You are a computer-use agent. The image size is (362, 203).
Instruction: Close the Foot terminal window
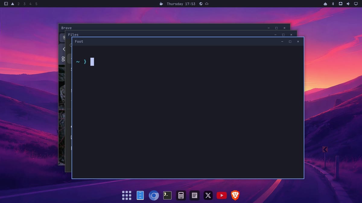(x=298, y=42)
